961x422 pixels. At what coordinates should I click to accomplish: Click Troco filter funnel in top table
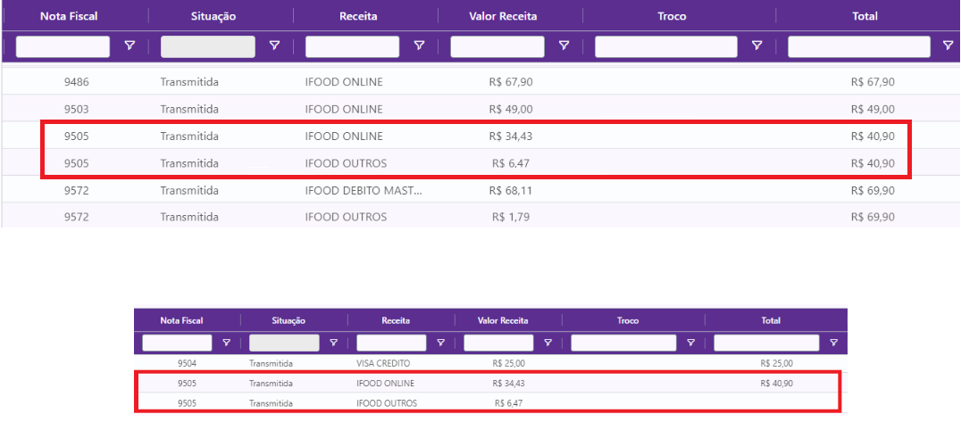(757, 46)
